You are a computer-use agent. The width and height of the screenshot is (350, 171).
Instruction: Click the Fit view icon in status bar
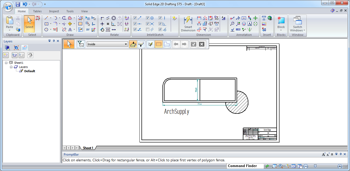[293, 166]
